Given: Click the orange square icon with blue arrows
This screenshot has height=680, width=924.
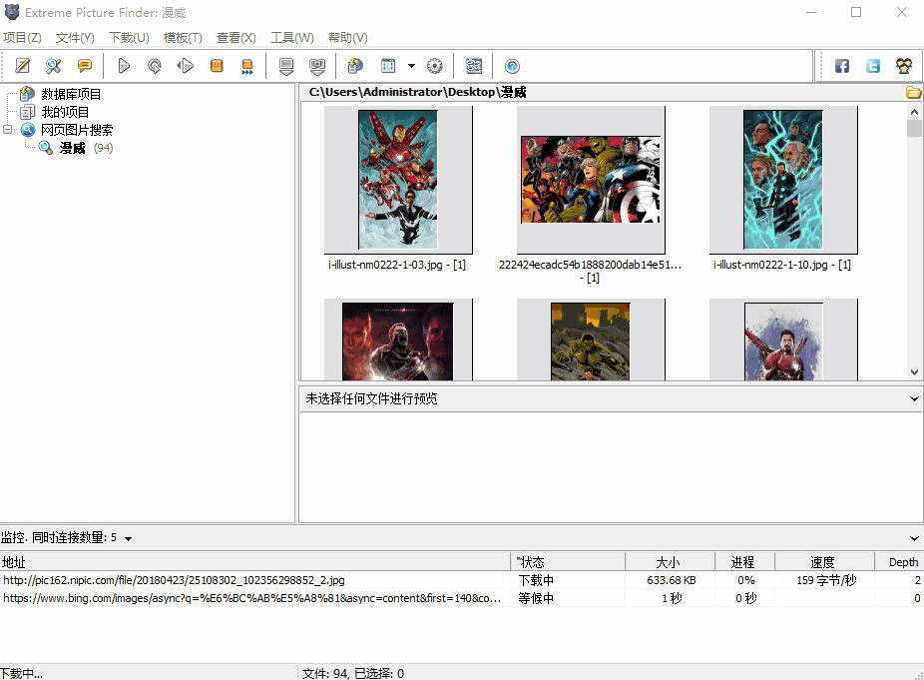Looking at the screenshot, I should click(247, 66).
